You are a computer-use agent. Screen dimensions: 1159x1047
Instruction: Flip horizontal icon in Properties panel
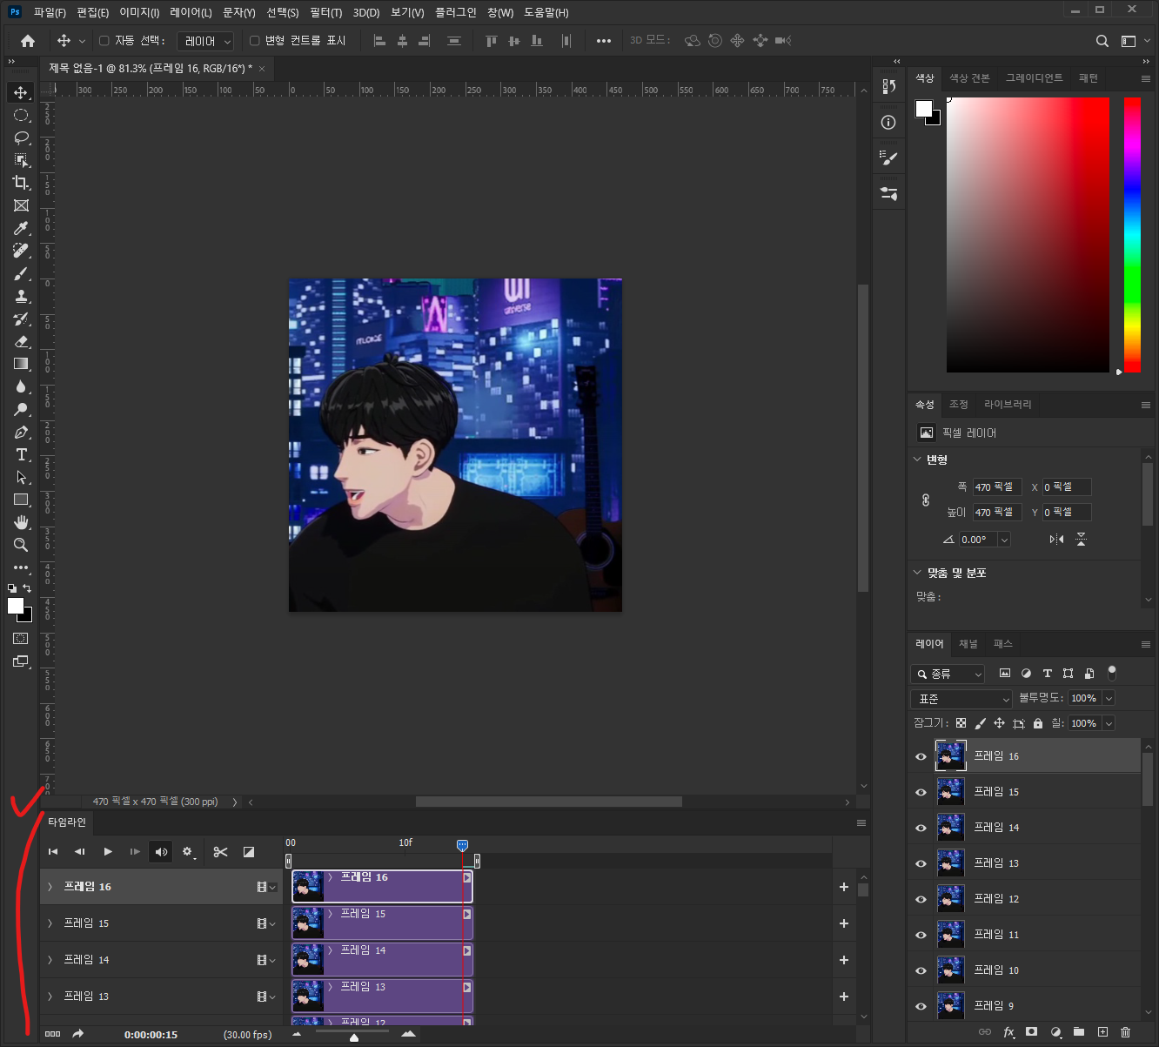coord(1056,540)
